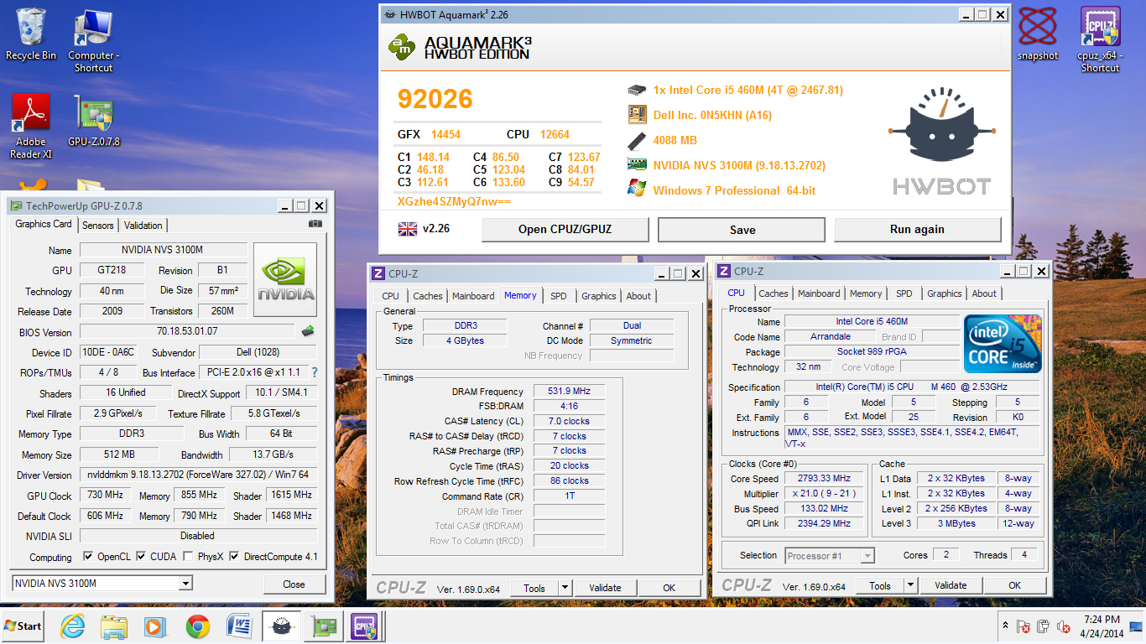Open the Recycle Bin desktop icon
The height and width of the screenshot is (644, 1146).
coord(31,34)
